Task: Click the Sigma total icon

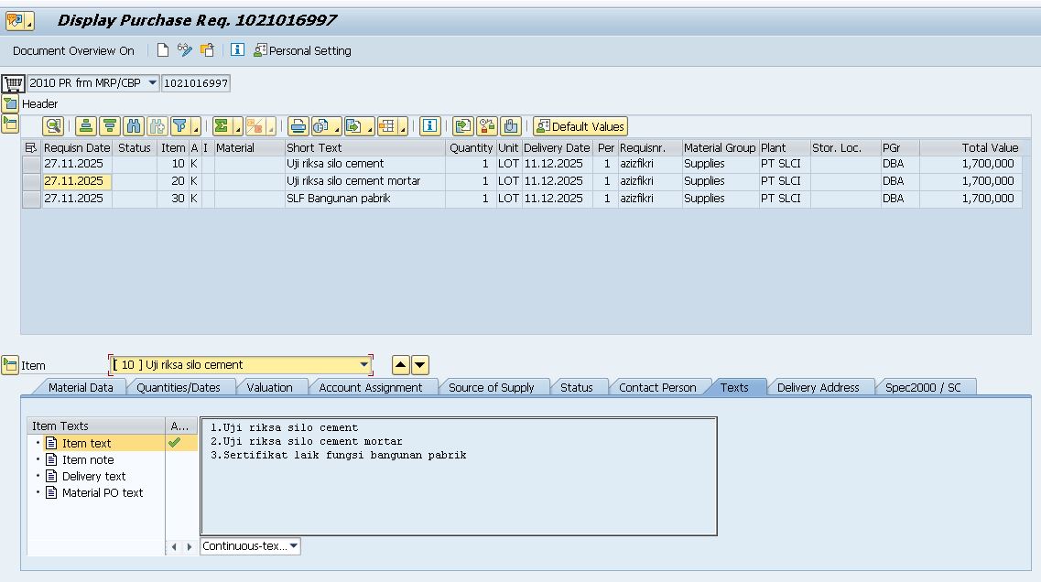Action: (x=222, y=126)
